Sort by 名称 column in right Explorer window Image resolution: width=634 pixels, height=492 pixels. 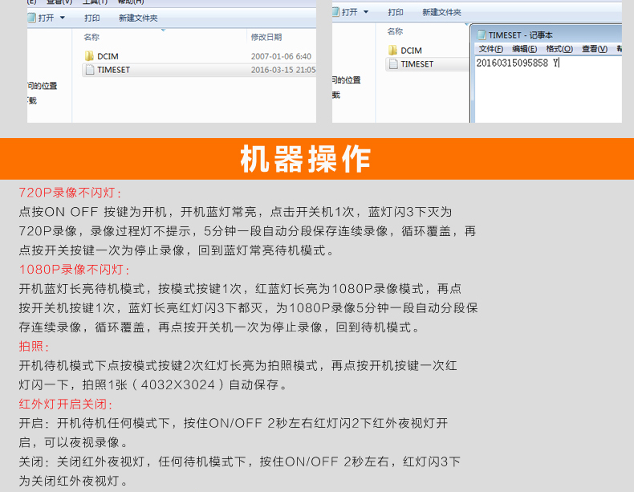(395, 31)
